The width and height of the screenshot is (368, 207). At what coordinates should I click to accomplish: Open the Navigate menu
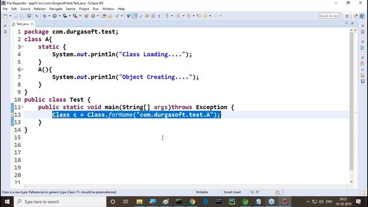[56, 9]
